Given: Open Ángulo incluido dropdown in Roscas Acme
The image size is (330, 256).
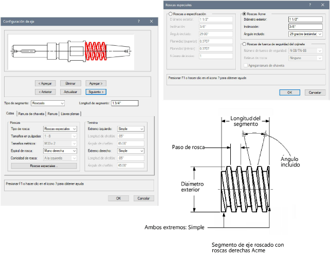Looking at the screenshot, I should tap(305, 34).
